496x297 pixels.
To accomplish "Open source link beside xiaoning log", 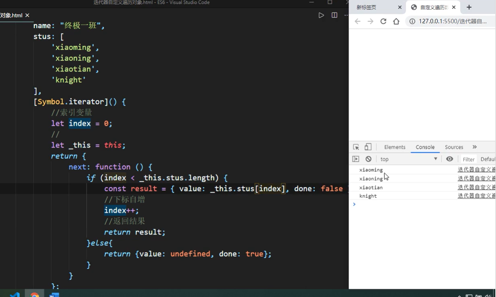I will (x=476, y=178).
